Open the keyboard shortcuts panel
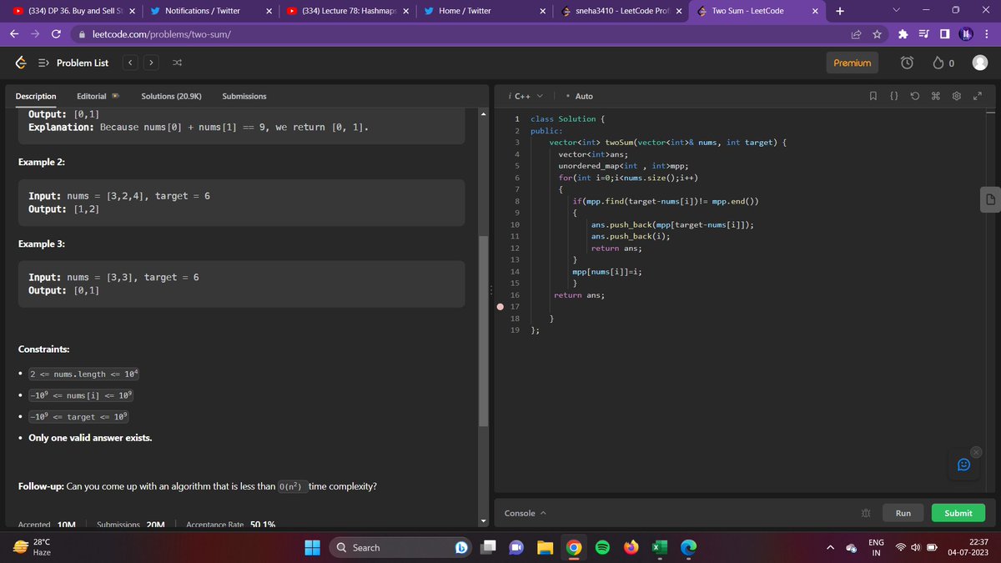The image size is (1001, 563). coord(936,96)
